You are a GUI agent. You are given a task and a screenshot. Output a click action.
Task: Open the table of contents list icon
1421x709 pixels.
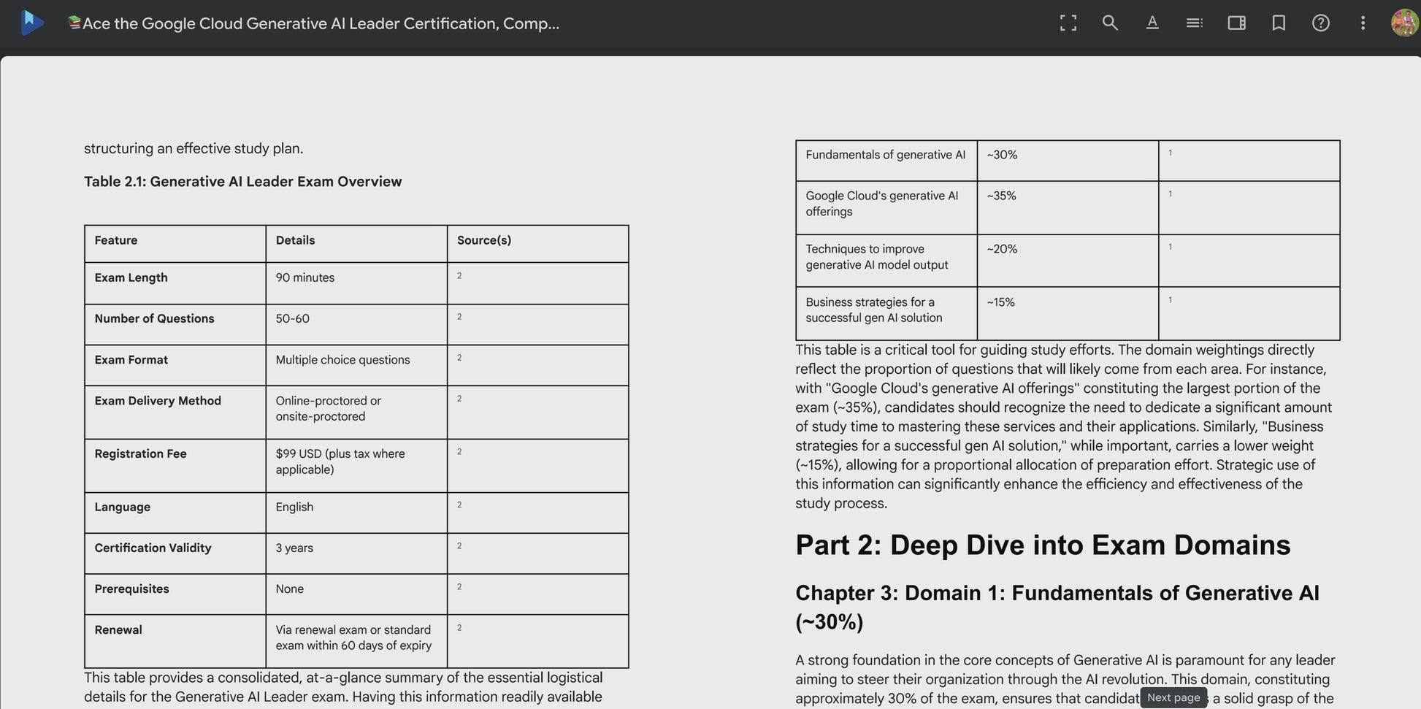1194,23
